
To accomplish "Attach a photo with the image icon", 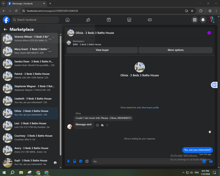I will point(74,161).
